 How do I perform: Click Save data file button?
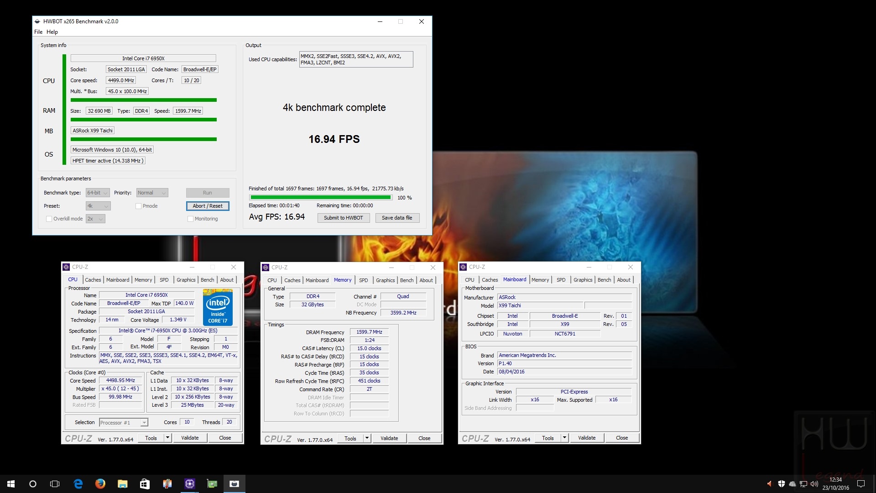(397, 218)
